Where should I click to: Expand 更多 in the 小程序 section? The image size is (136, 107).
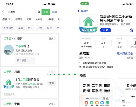[x=52, y=39]
